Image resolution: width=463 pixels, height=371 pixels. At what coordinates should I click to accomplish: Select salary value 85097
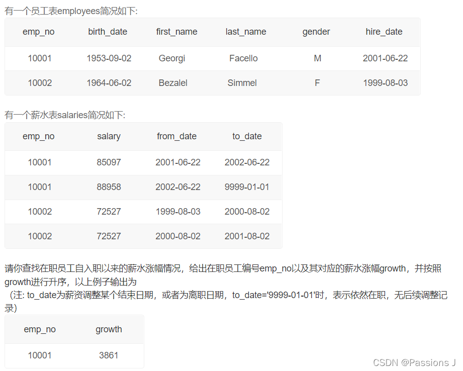tap(109, 162)
